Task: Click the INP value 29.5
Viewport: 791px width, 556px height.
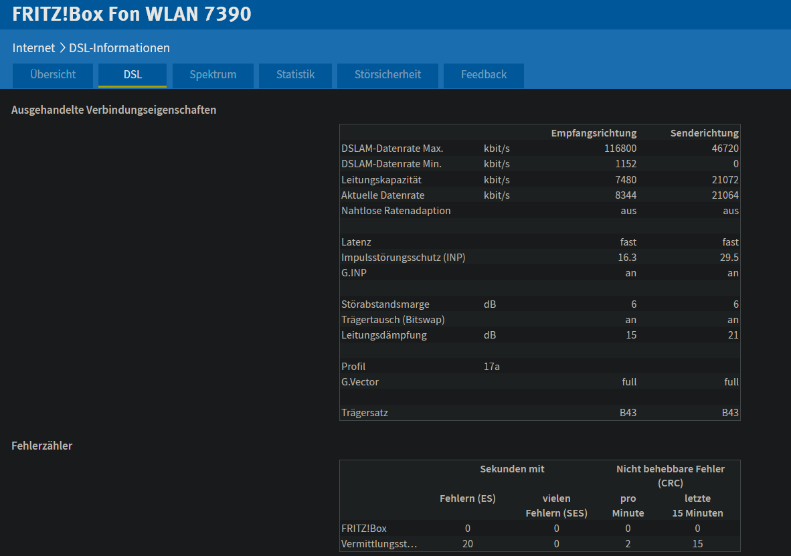Action: (729, 258)
